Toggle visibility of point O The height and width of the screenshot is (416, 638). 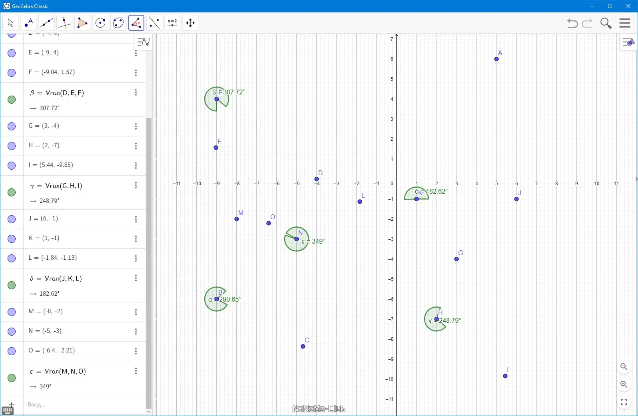click(12, 351)
